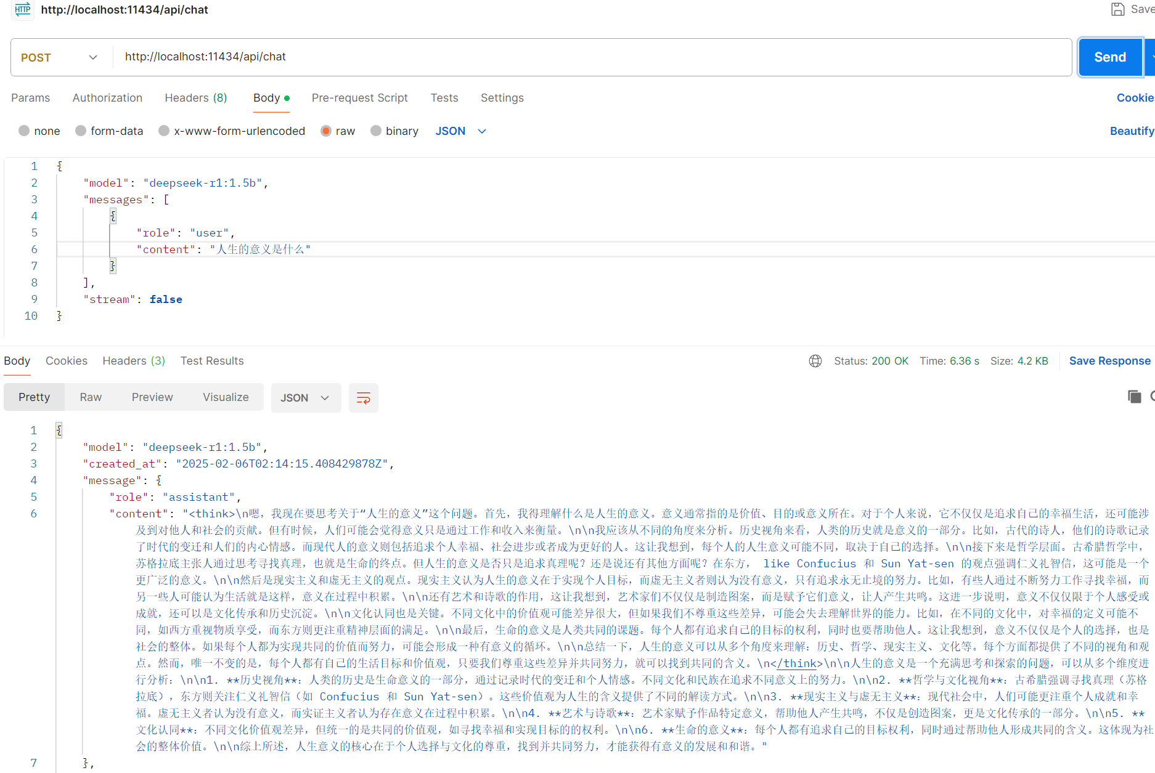Click line number 10 in request editor
Viewport: 1155px width, 773px height.
(31, 316)
